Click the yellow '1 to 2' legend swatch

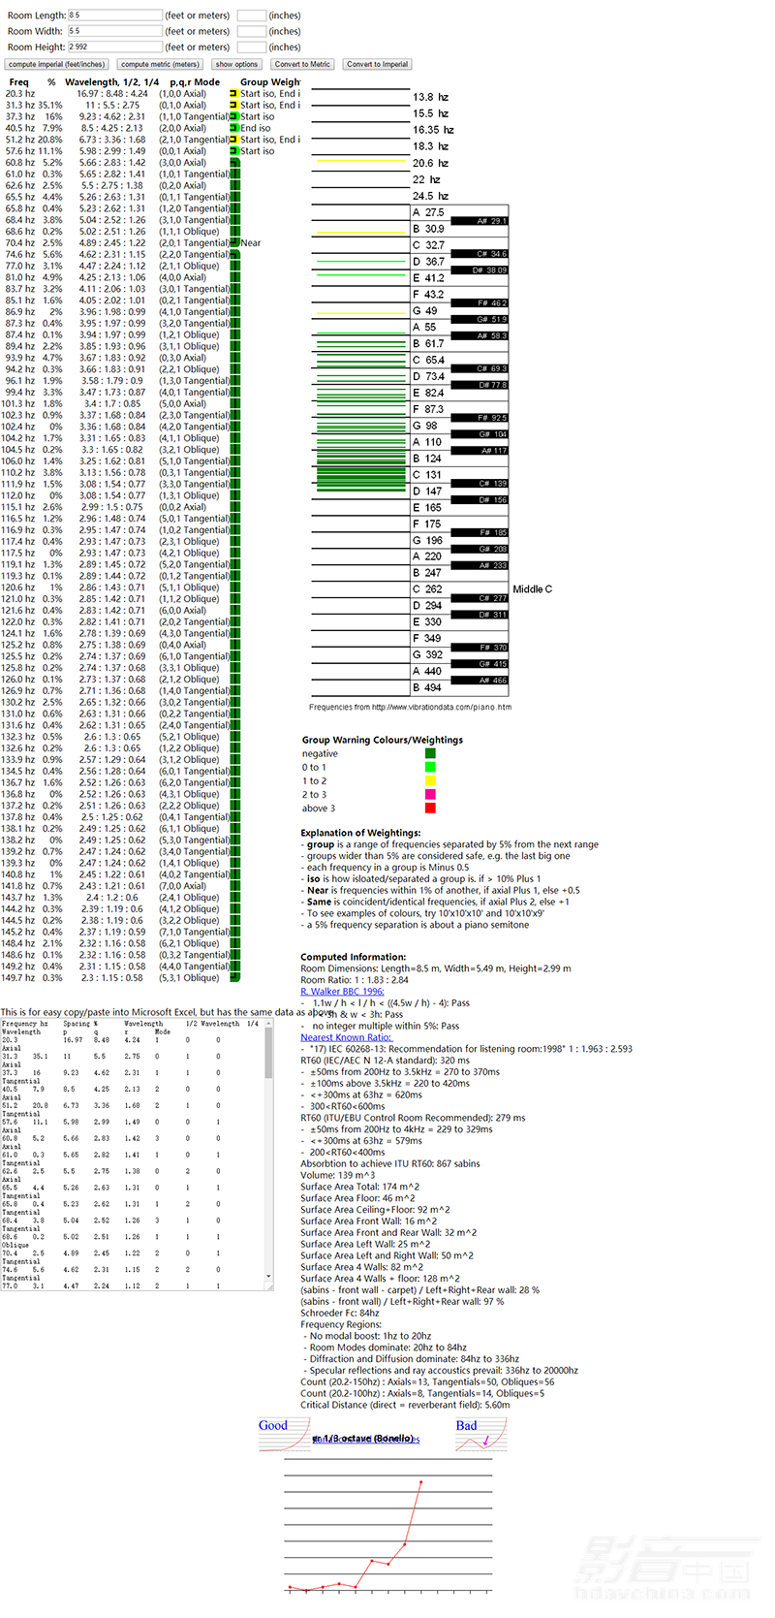430,780
